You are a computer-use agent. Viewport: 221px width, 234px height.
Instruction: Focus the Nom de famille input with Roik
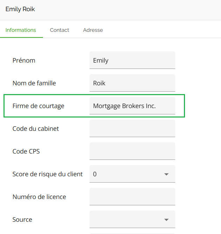point(132,83)
